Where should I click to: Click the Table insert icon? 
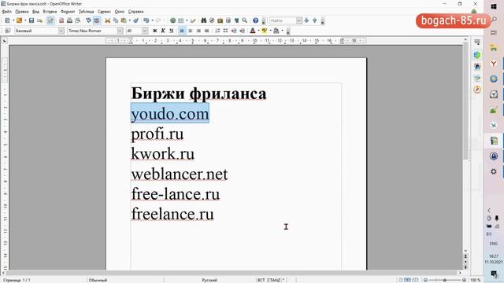[x=181, y=20]
